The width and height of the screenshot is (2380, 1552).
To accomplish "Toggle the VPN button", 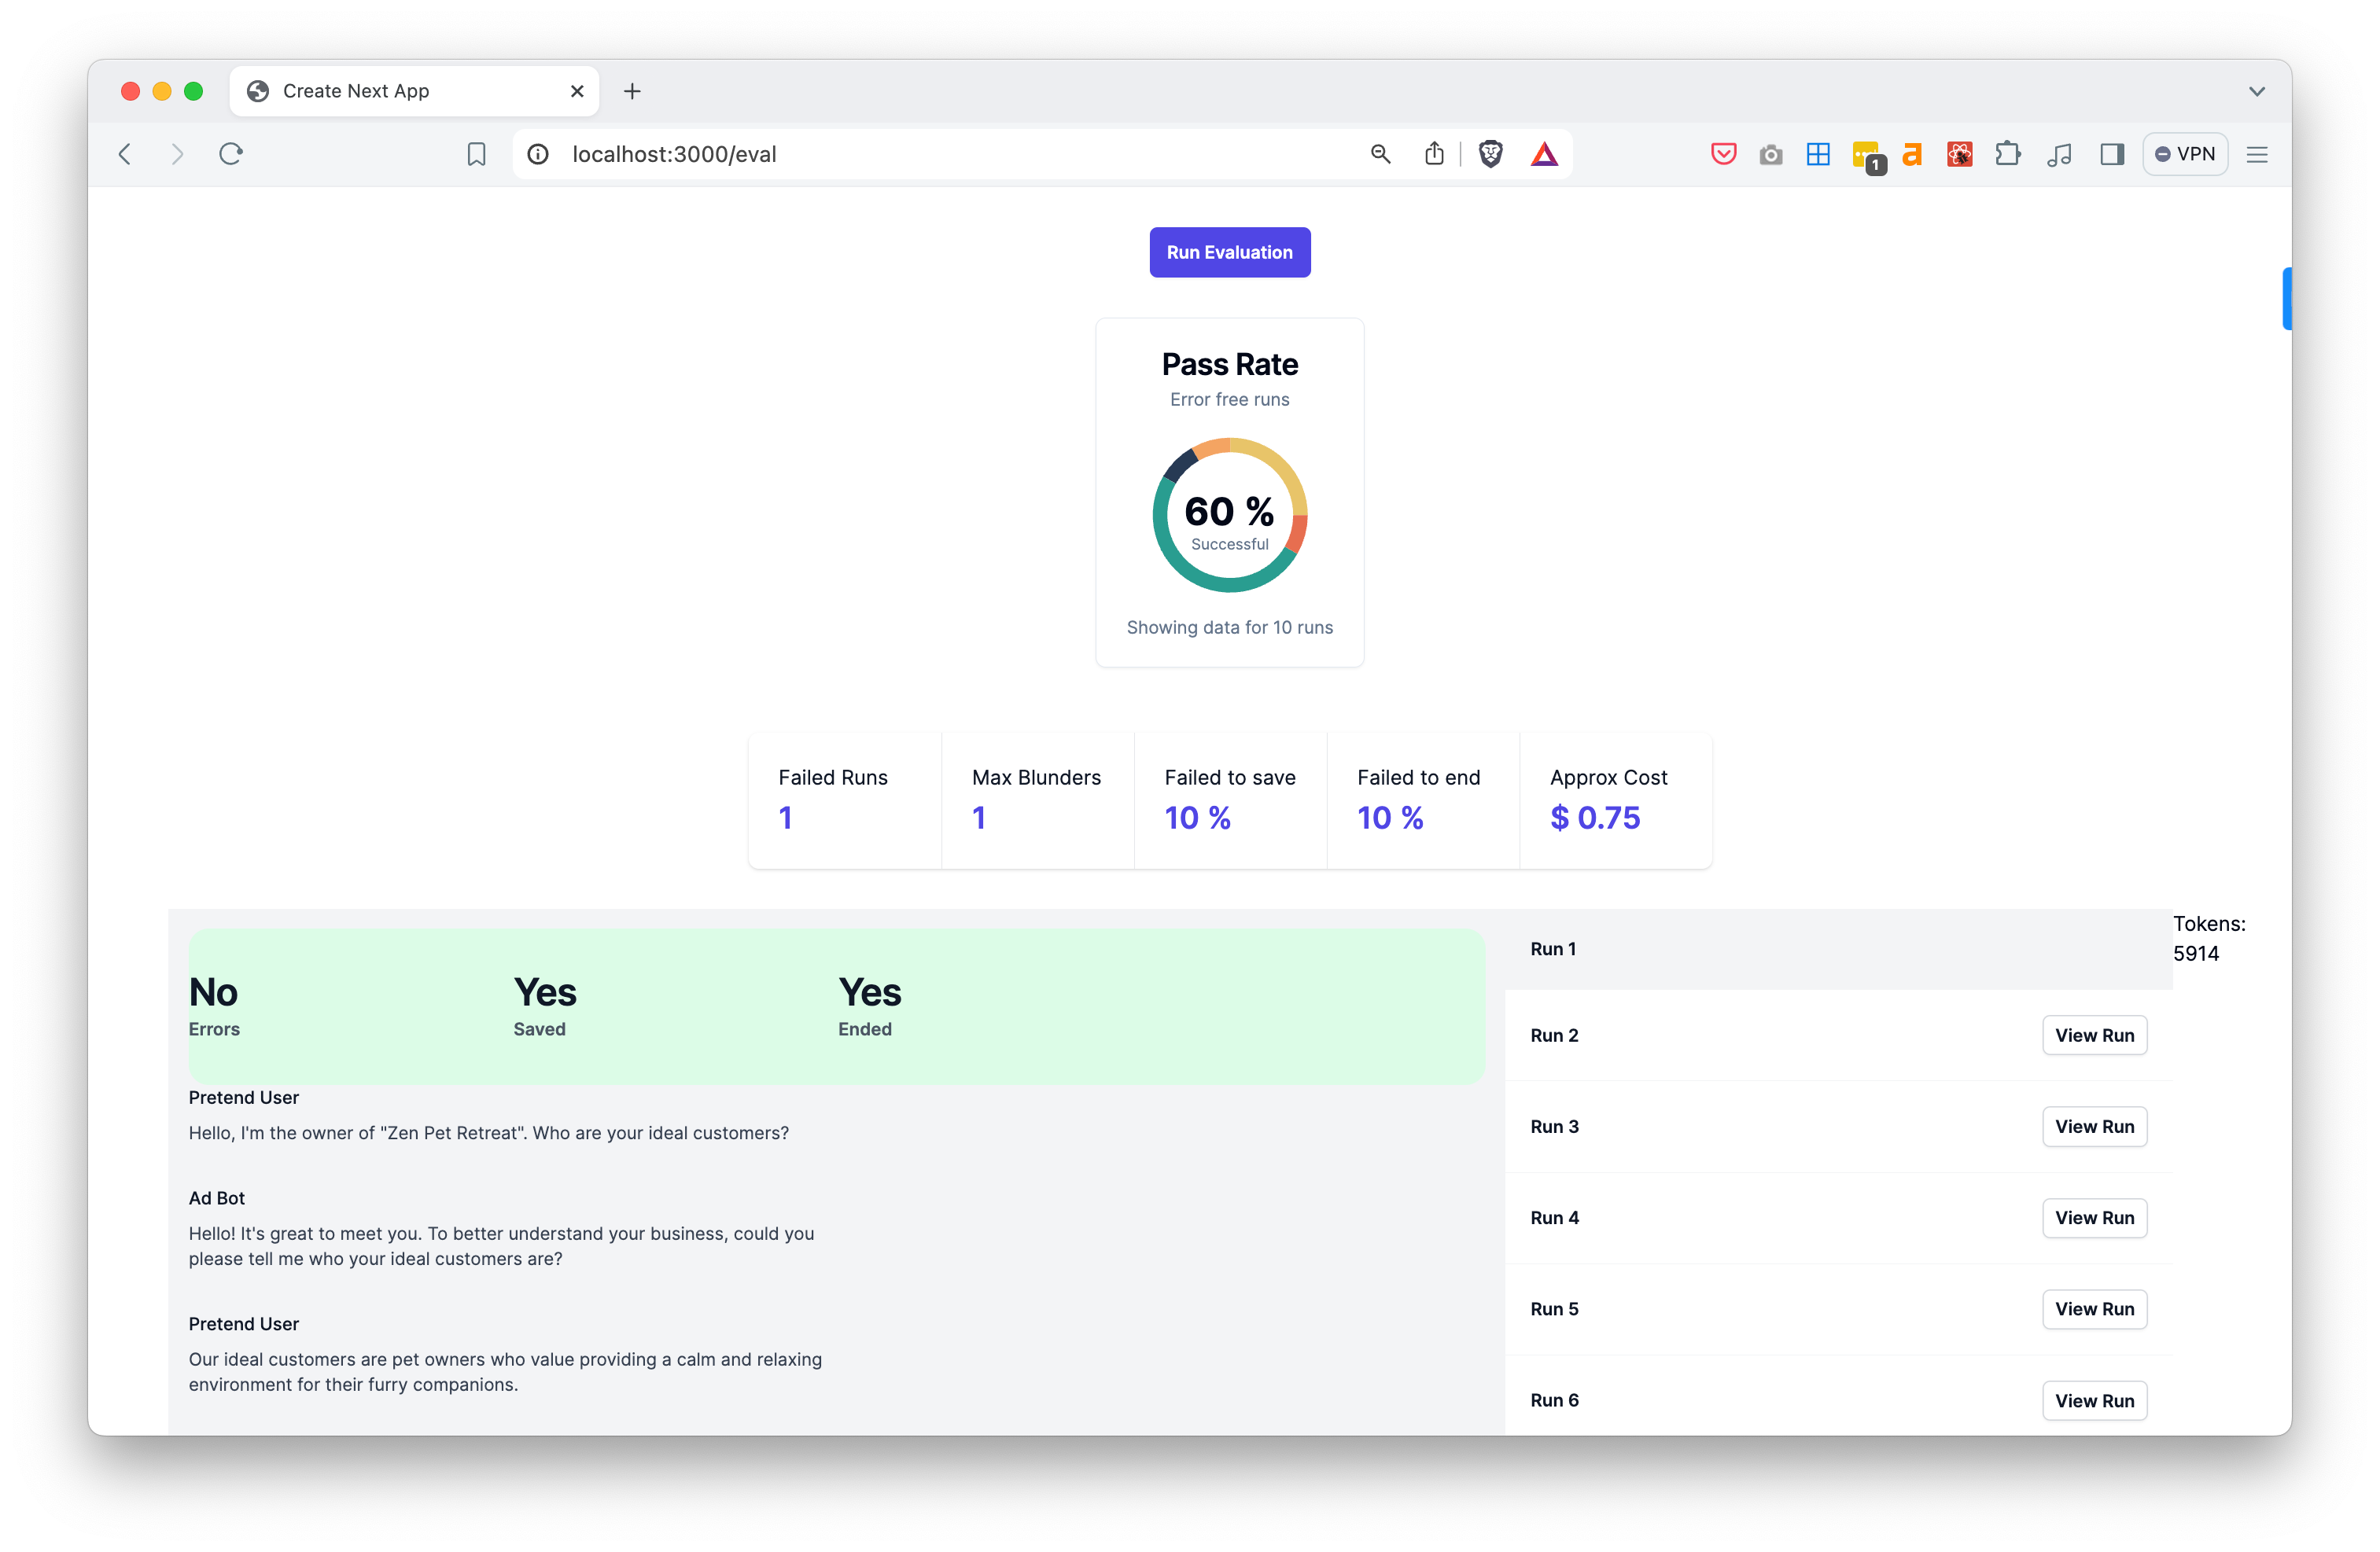I will (2185, 154).
